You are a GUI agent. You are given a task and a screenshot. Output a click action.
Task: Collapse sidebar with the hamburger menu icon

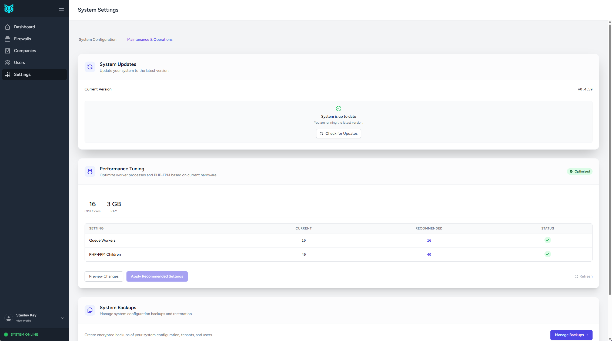[61, 9]
